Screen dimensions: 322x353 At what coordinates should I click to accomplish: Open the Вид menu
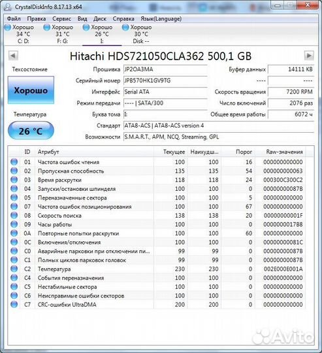[82, 19]
